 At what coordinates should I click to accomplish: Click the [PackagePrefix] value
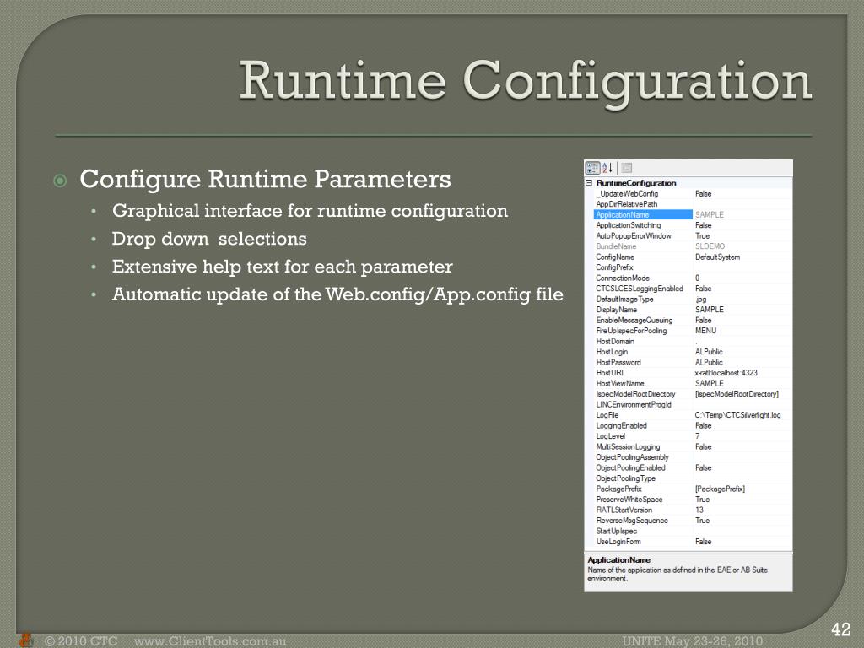point(720,489)
